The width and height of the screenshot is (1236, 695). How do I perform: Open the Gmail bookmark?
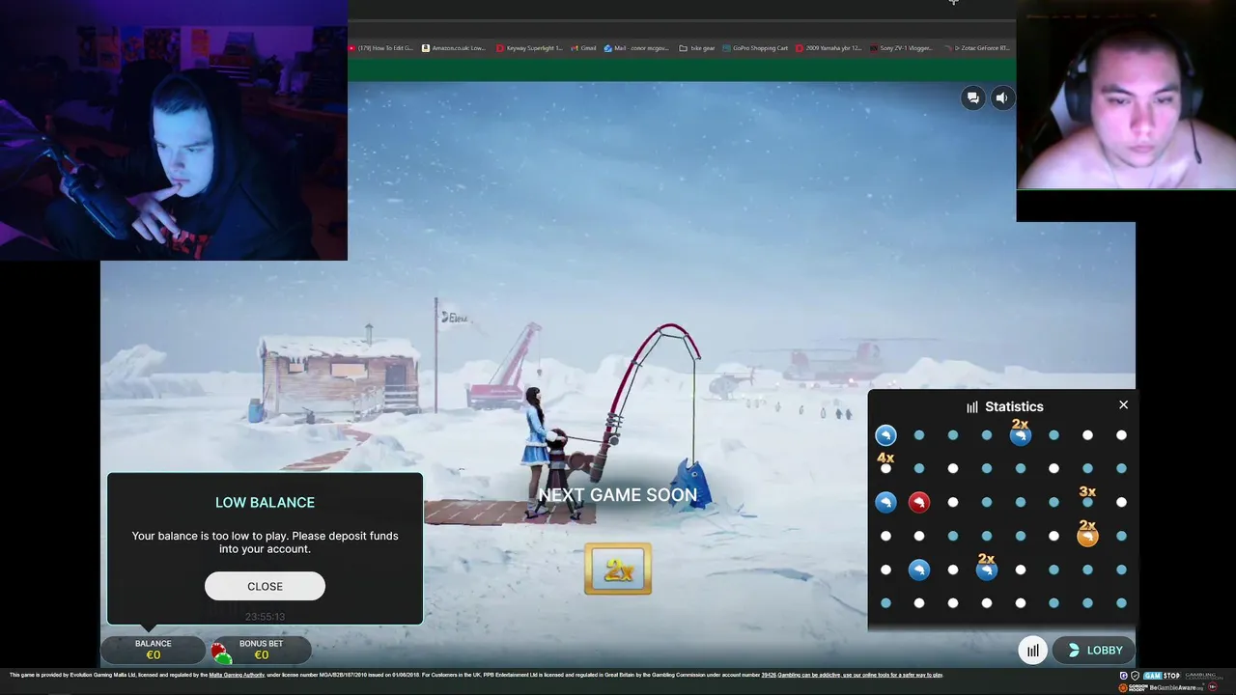(583, 48)
